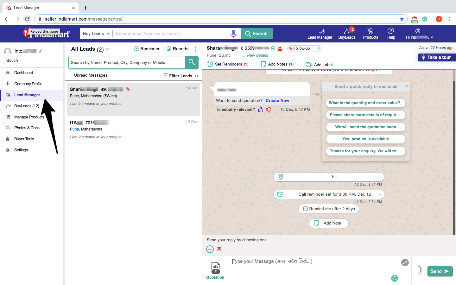
Task: Open the ...view details link
Action: 256,55
